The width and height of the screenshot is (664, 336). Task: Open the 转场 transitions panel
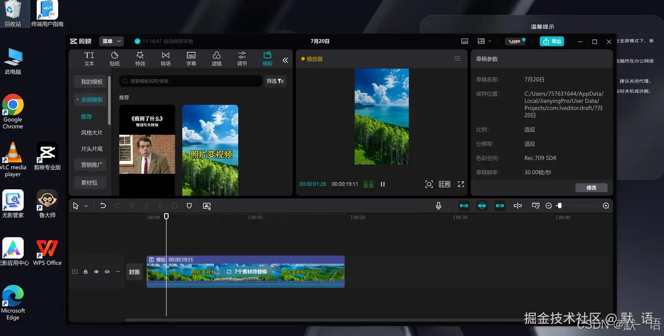pyautogui.click(x=165, y=59)
